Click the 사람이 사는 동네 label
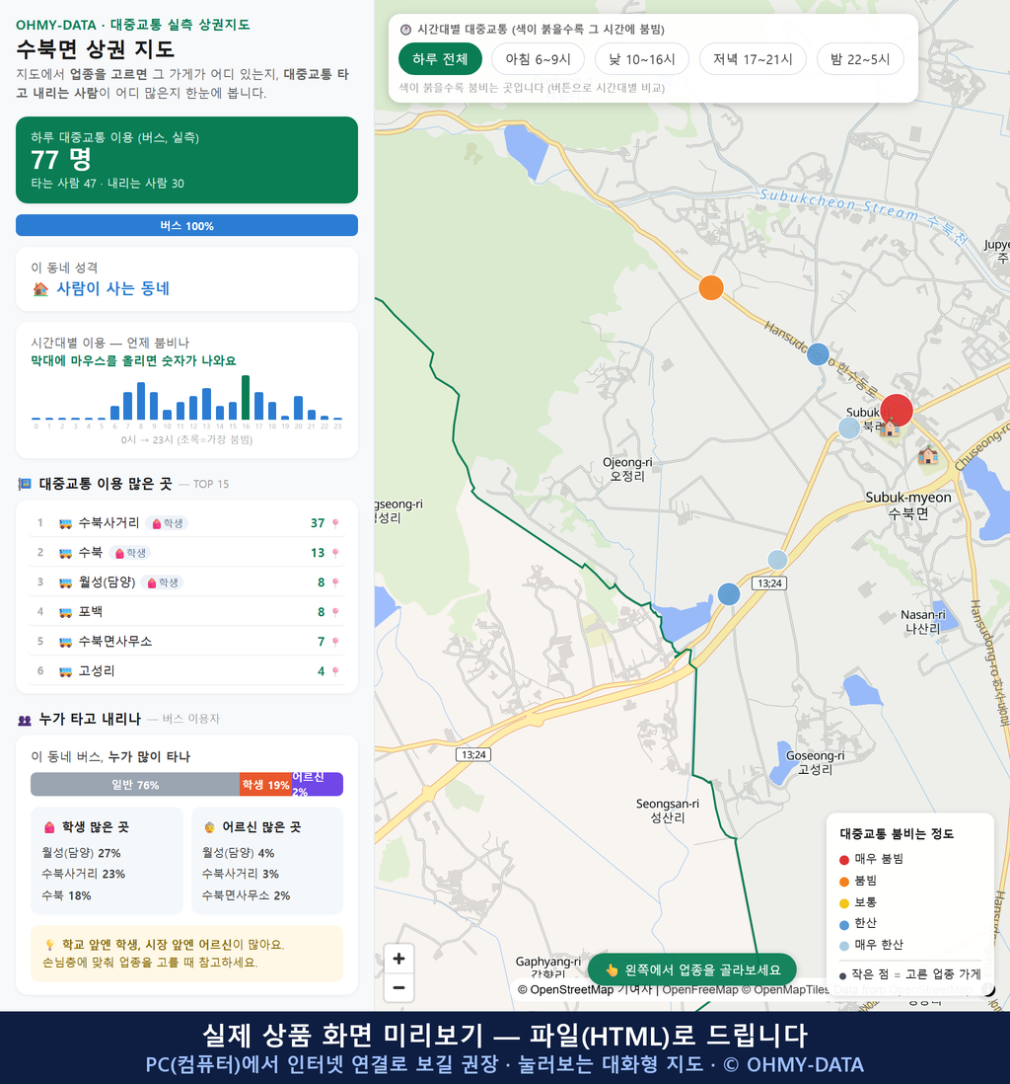Screen dimensions: 1010x1084 click(x=112, y=289)
